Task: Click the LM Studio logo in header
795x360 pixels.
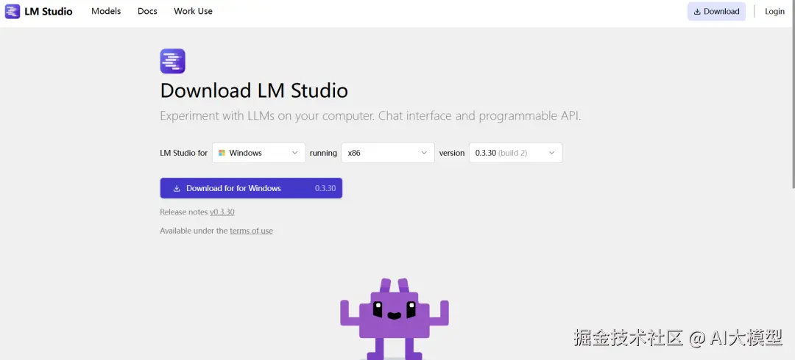Action: [x=39, y=11]
